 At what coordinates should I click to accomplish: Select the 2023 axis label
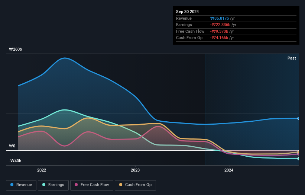click(135, 170)
